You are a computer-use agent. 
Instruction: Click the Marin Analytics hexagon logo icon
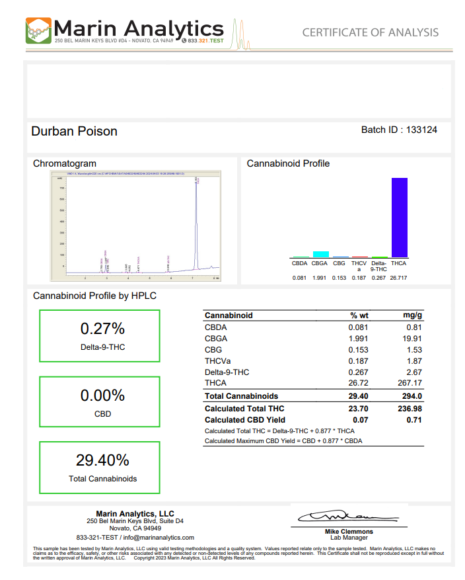click(38, 30)
